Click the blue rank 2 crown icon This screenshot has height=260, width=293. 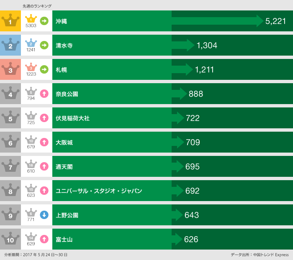click(x=10, y=45)
